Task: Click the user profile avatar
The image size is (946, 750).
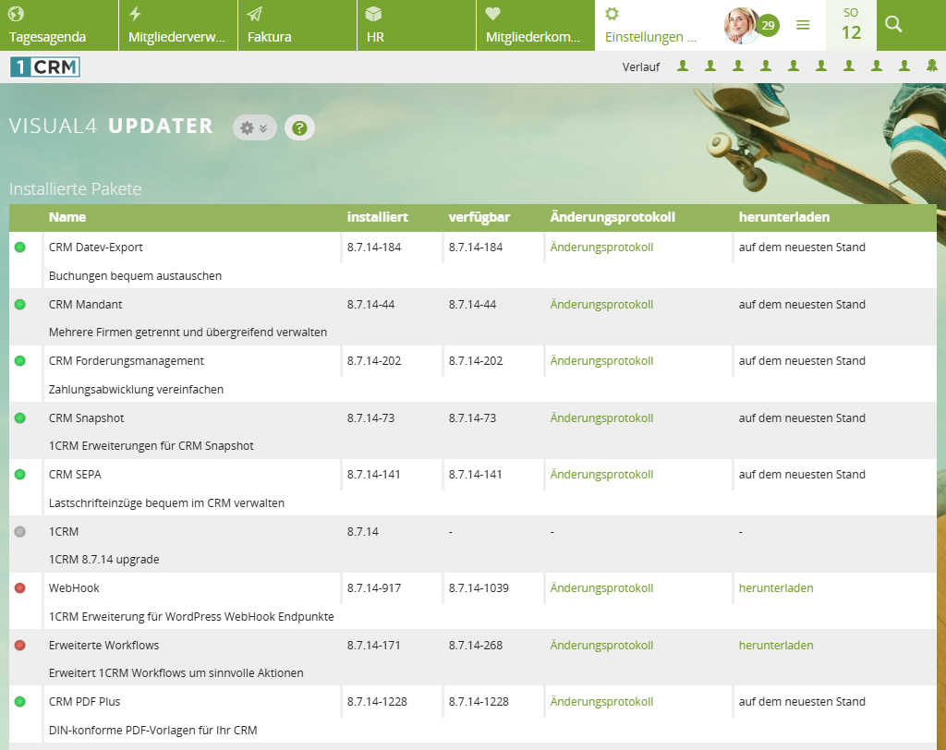Action: [x=740, y=25]
